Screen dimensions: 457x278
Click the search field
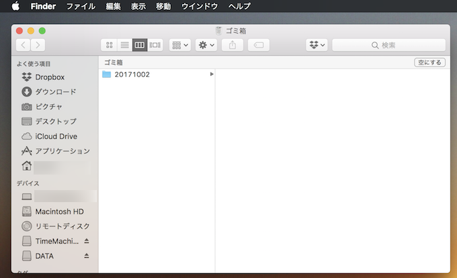pos(388,45)
